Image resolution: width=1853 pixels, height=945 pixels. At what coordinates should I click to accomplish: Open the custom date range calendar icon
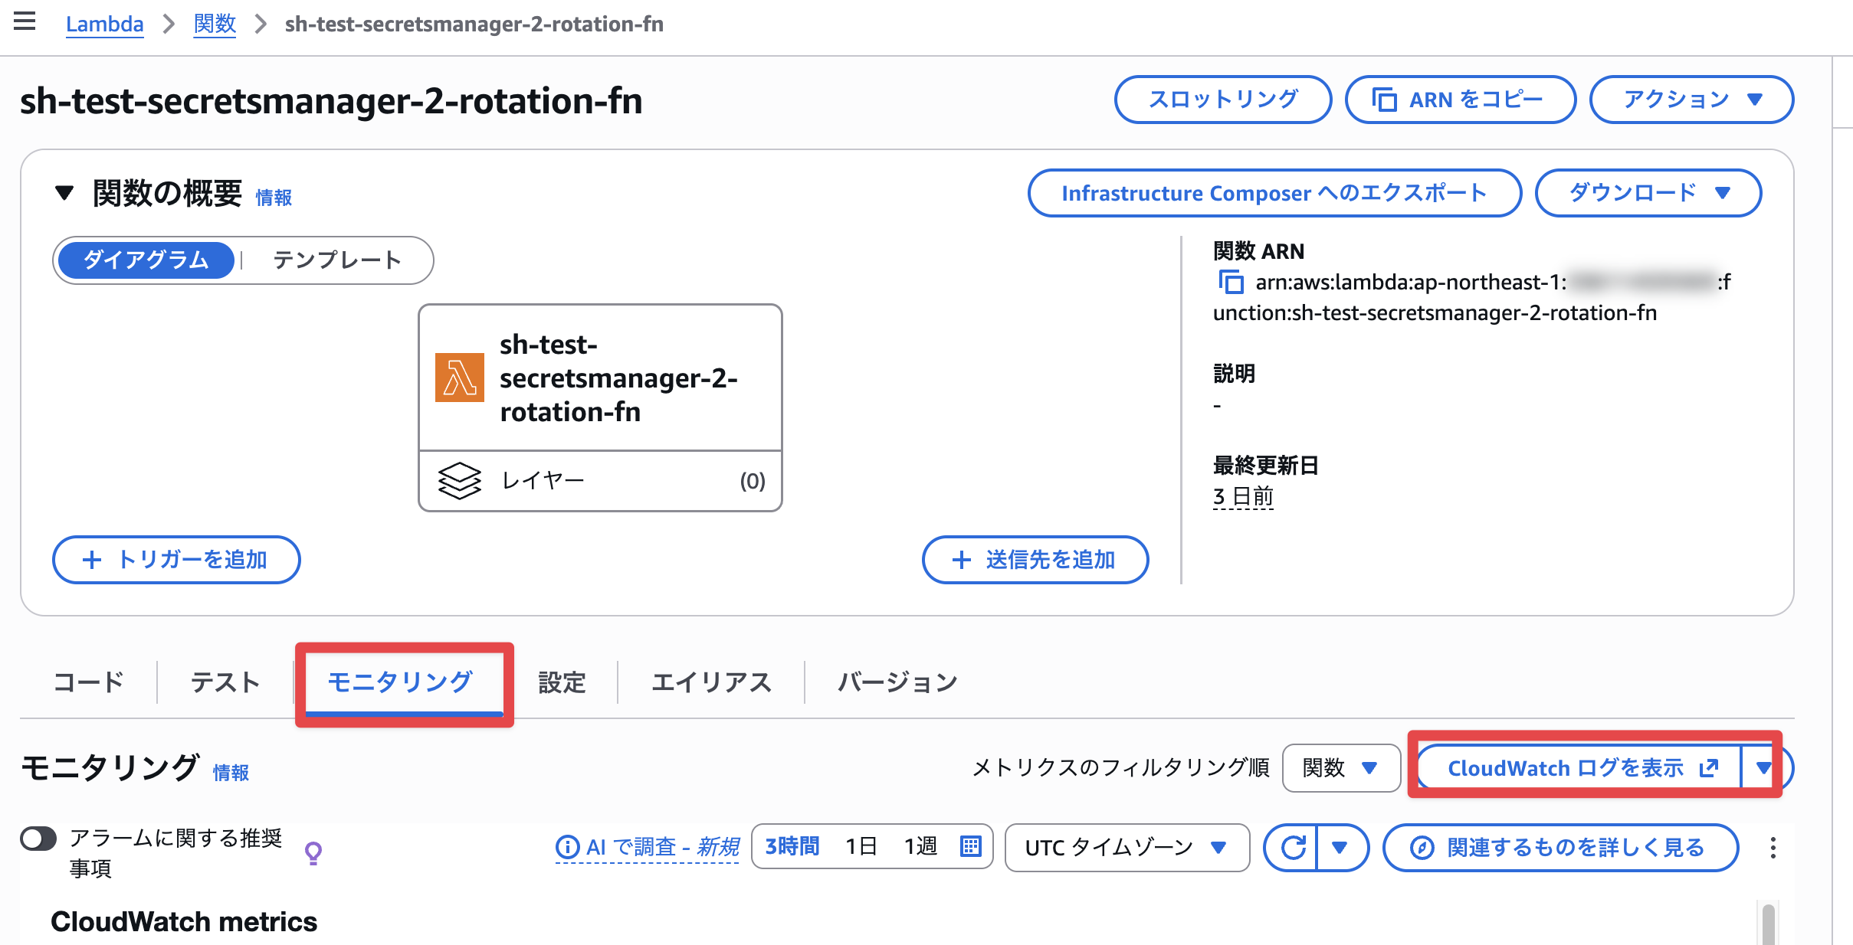pos(970,846)
